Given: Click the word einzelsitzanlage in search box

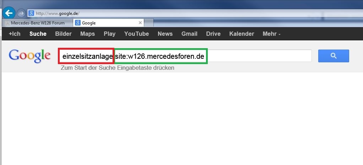Looking at the screenshot, I should click(x=87, y=56).
